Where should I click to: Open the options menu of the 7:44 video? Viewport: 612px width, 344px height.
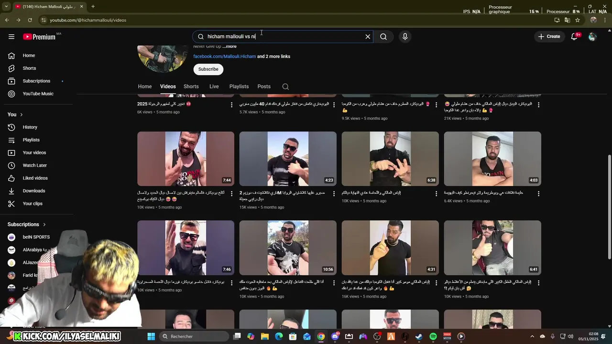pyautogui.click(x=232, y=193)
